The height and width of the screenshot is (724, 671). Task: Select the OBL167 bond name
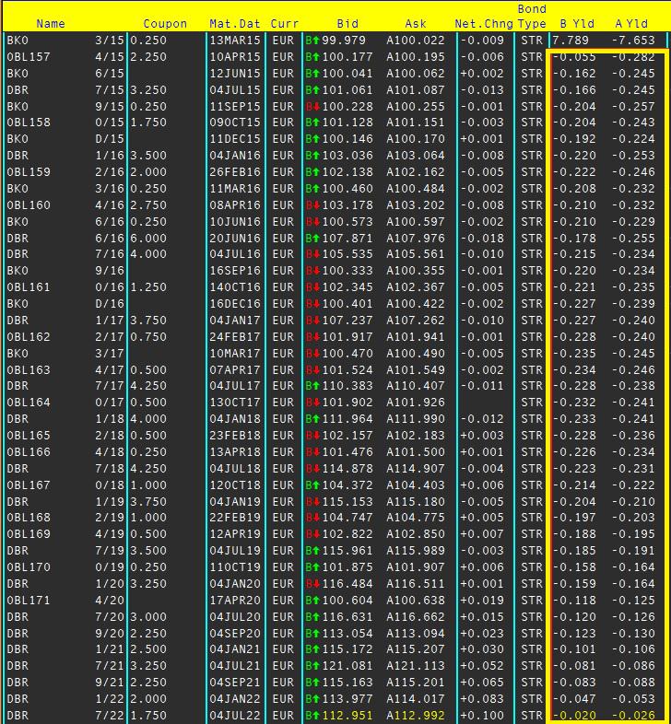29,485
